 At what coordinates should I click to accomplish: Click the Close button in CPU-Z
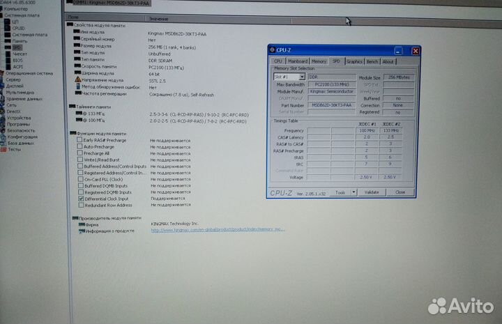coord(400,192)
